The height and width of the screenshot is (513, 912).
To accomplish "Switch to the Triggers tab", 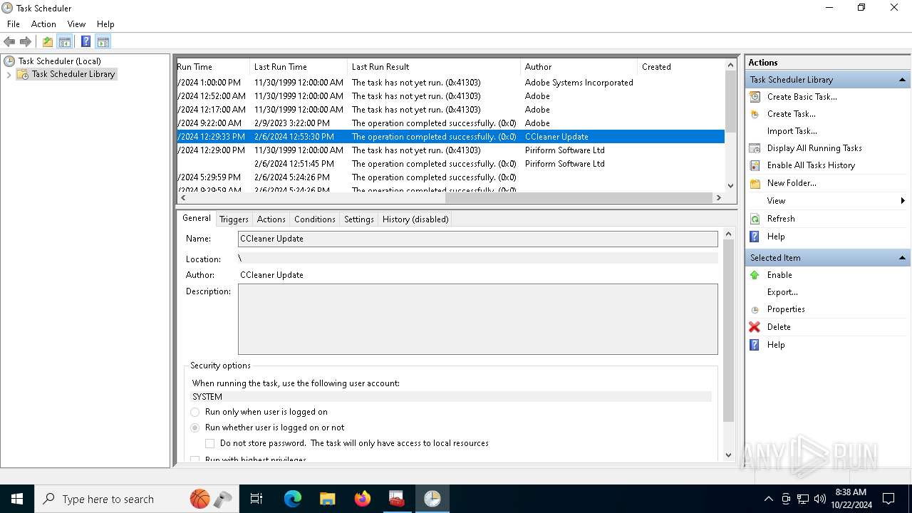I will point(234,219).
